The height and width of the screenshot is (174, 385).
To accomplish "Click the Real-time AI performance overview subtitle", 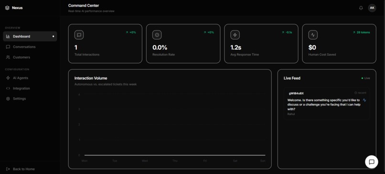I will 91,11.
